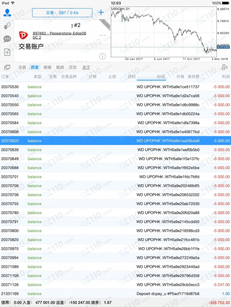The image size is (231, 307).
Task: Open the 关于 link tab
Action: point(86,67)
